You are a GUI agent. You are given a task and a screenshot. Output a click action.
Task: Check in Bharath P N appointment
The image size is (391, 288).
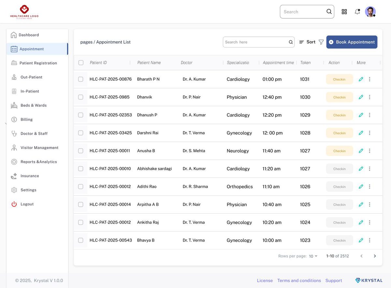tap(340, 79)
